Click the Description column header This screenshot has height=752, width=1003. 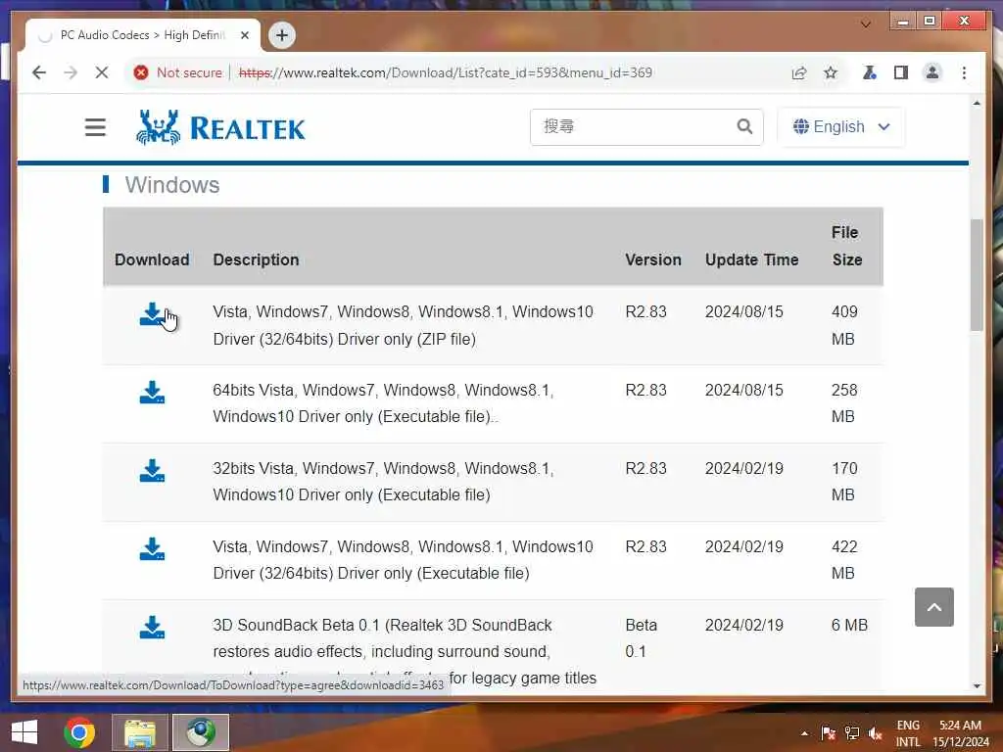(x=256, y=259)
